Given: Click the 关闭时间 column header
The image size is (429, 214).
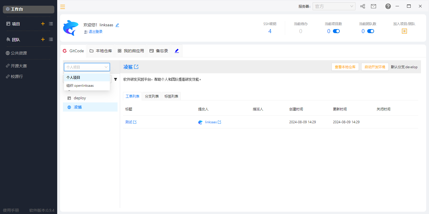Looking at the screenshot, I should click(x=384, y=109).
